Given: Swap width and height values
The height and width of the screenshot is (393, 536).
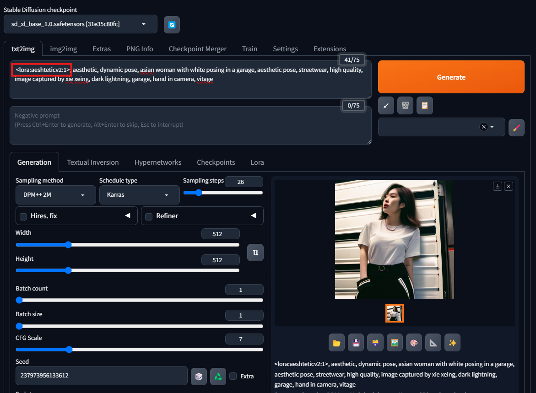Looking at the screenshot, I should coord(255,253).
